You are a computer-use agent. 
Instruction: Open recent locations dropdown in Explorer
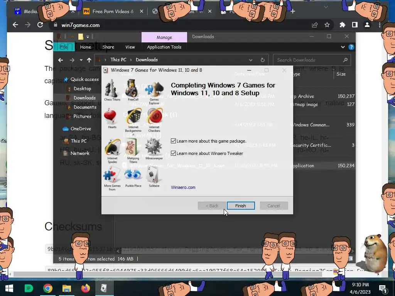pyautogui.click(x=81, y=60)
